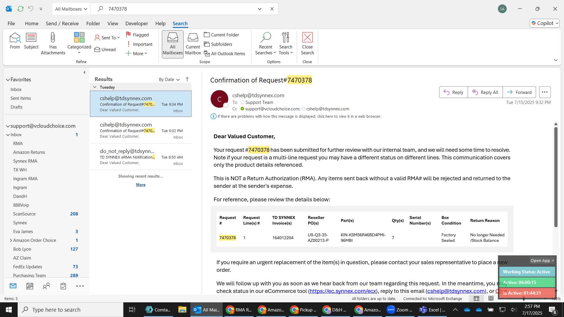Click Windows Start button

click(9, 310)
